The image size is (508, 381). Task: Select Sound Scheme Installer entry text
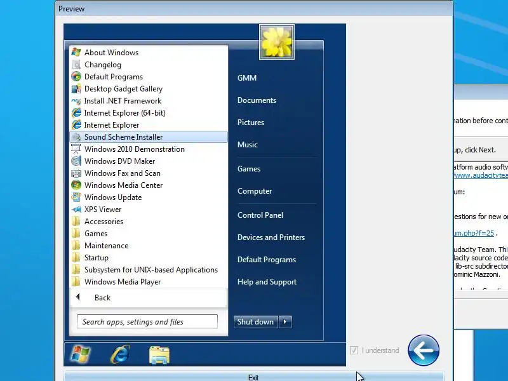123,137
